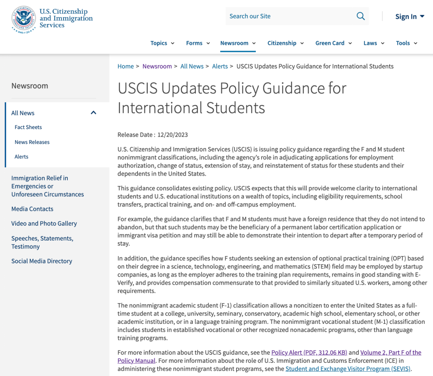Click the article headline text
This screenshot has width=433, height=376.
(232, 98)
